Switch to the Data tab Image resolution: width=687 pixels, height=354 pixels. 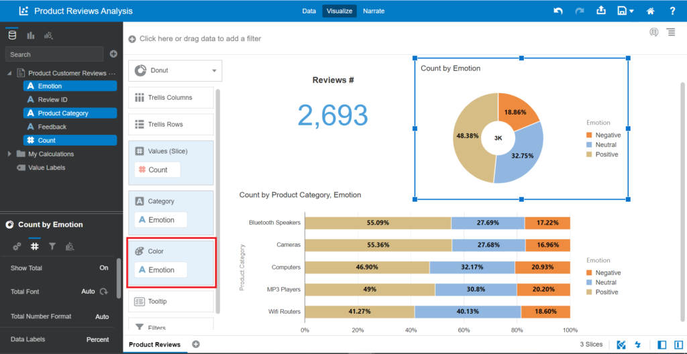(x=309, y=11)
